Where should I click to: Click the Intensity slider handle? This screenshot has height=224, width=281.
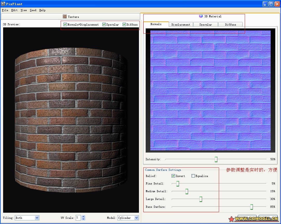pos(216,159)
